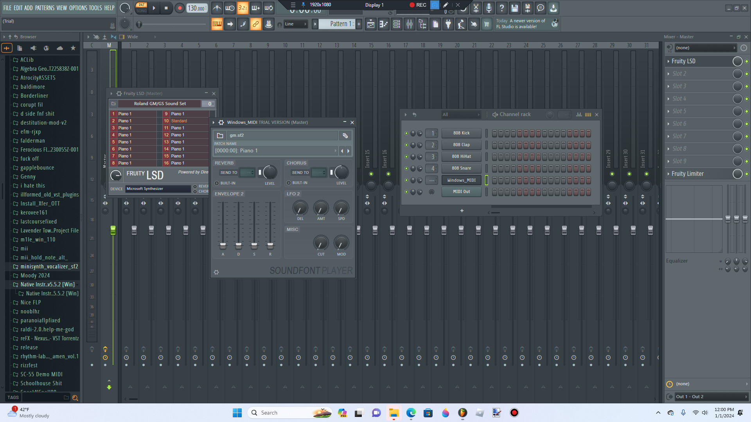This screenshot has height=422, width=751.
Task: Open the (none) effect slot dropdown in Mixer
Action: 704,48
